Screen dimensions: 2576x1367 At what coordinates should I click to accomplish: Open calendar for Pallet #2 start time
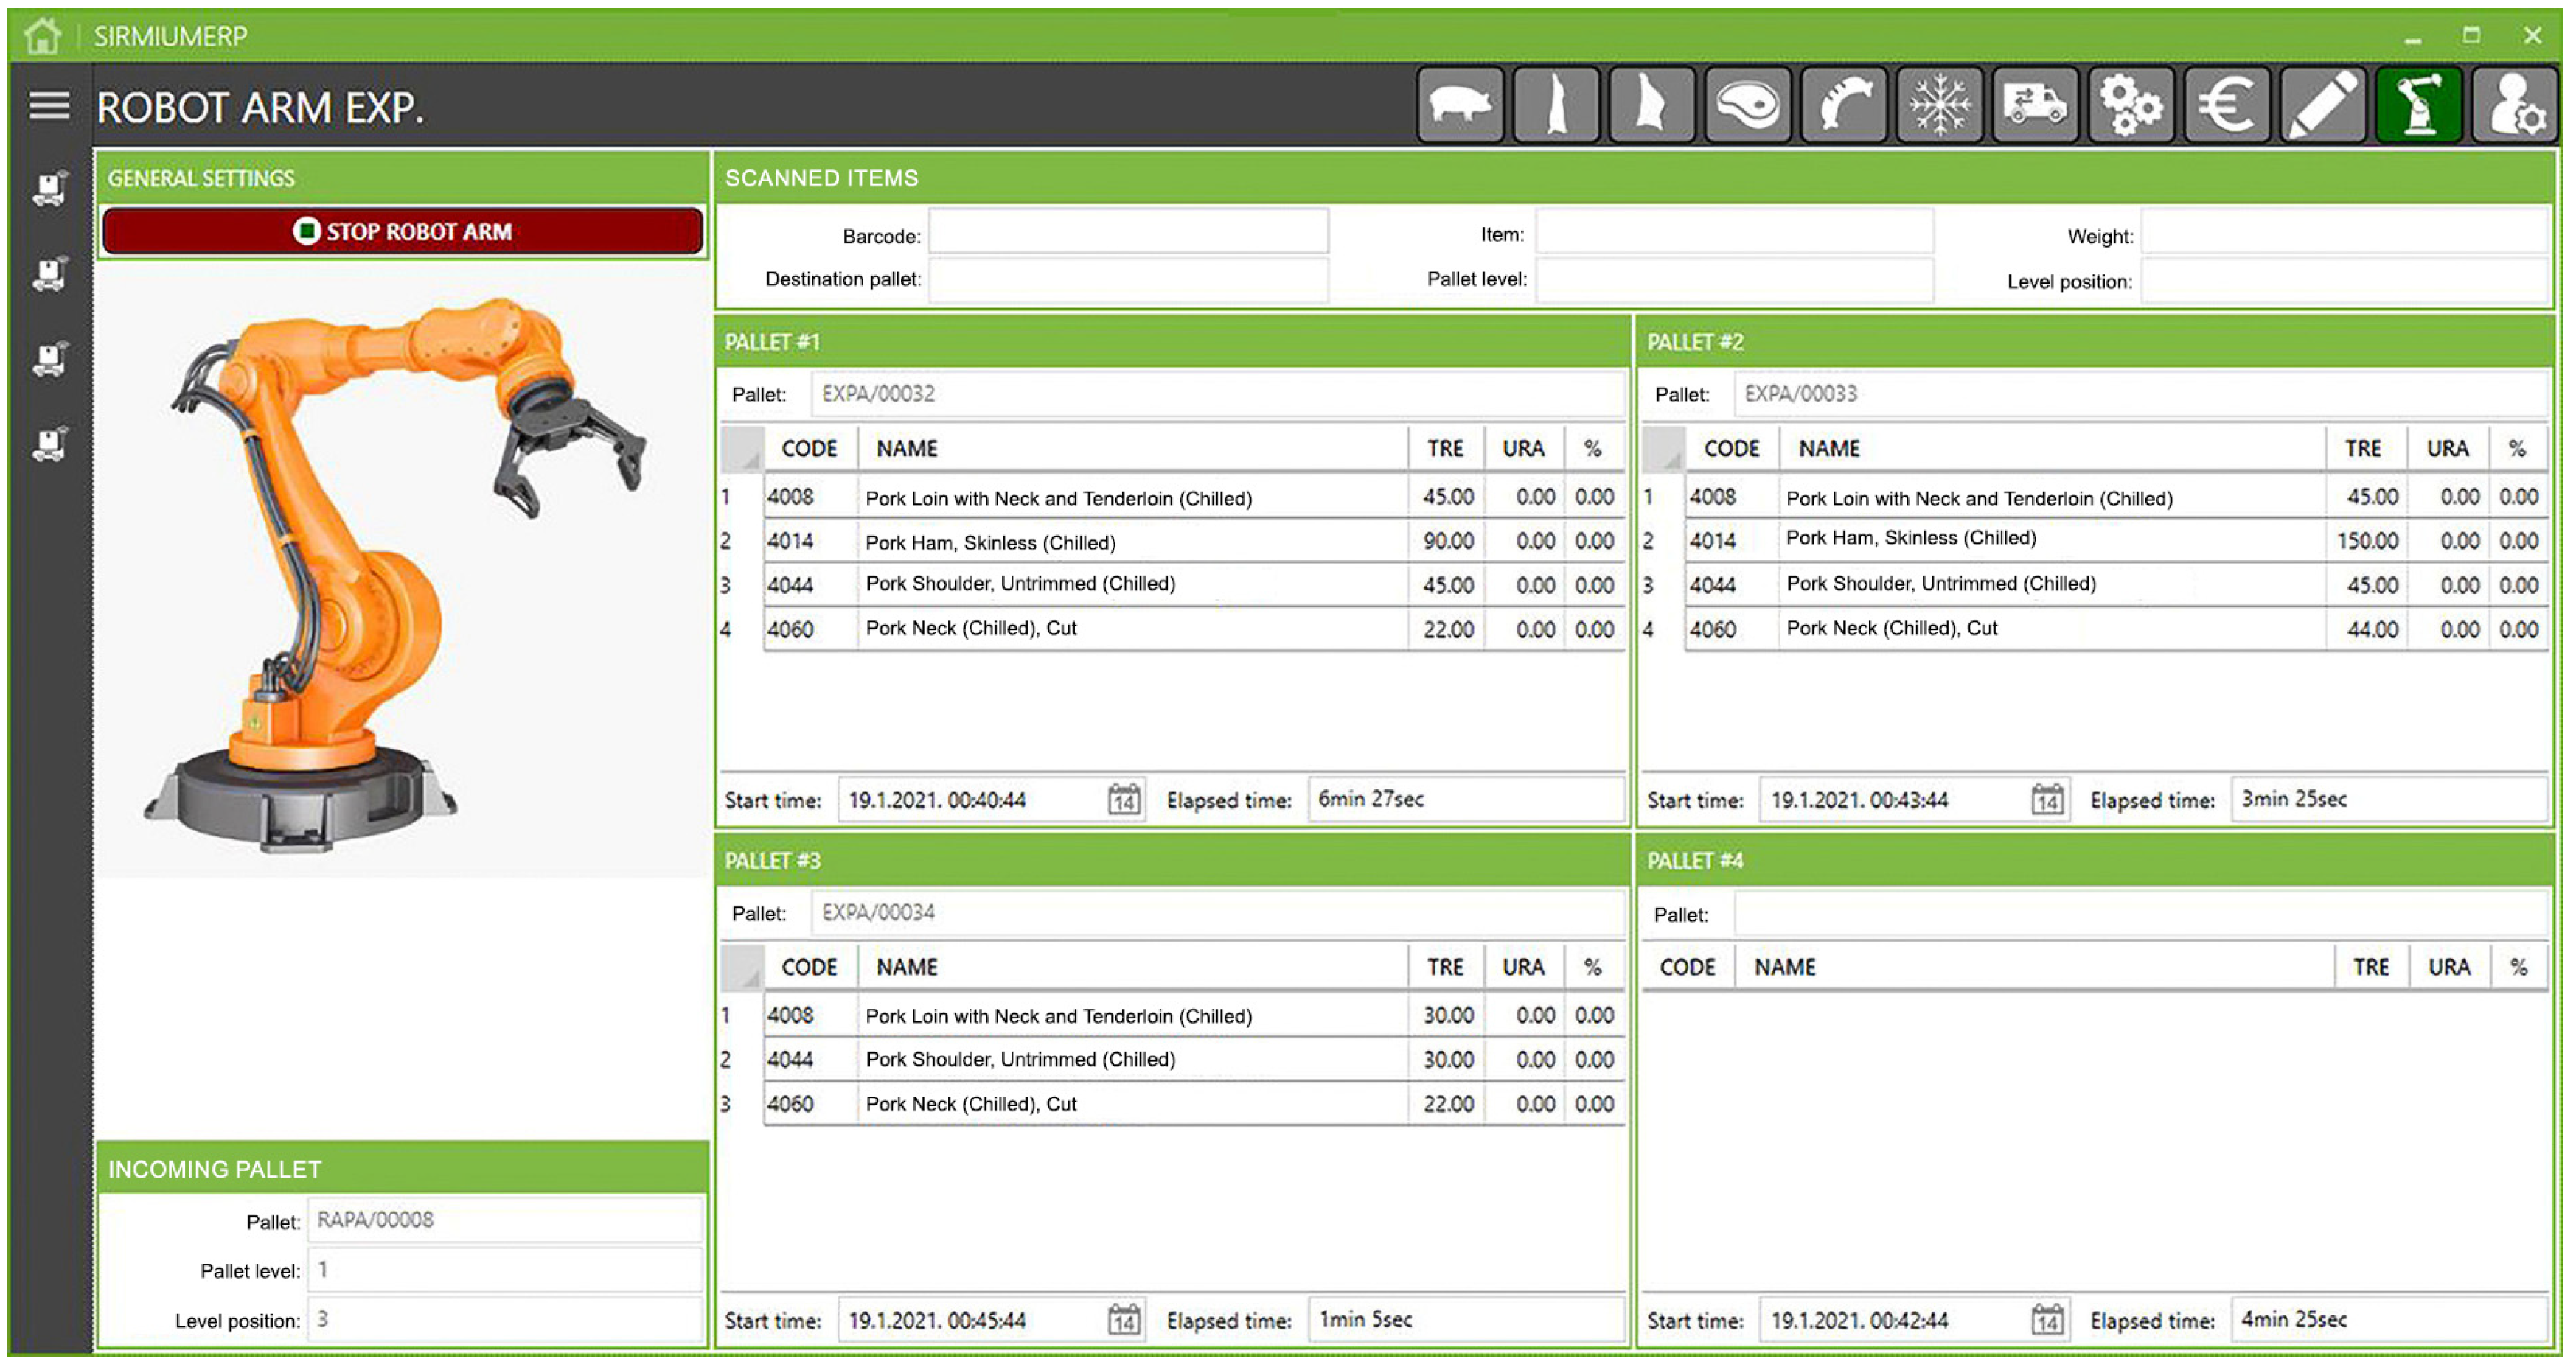click(2047, 800)
